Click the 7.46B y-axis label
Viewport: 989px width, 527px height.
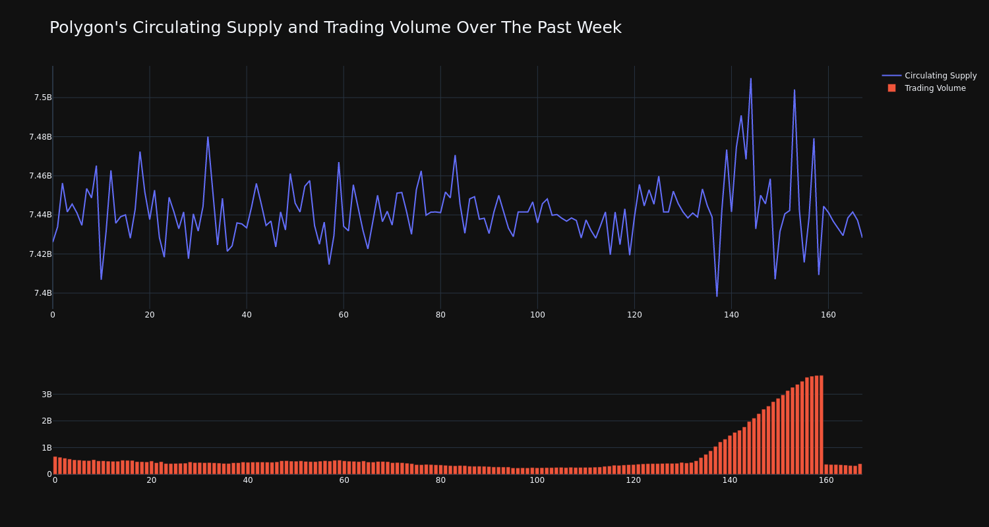[x=40, y=176]
